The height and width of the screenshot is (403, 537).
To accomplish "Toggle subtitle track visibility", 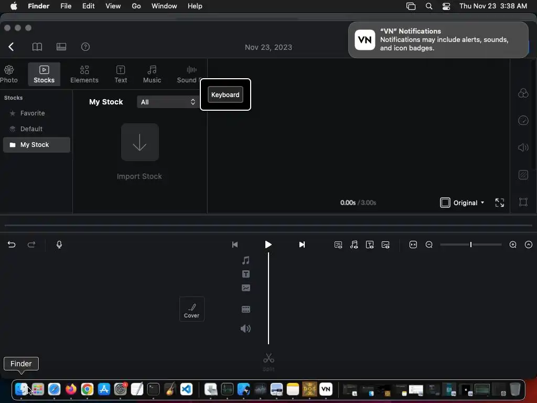I will (338, 245).
